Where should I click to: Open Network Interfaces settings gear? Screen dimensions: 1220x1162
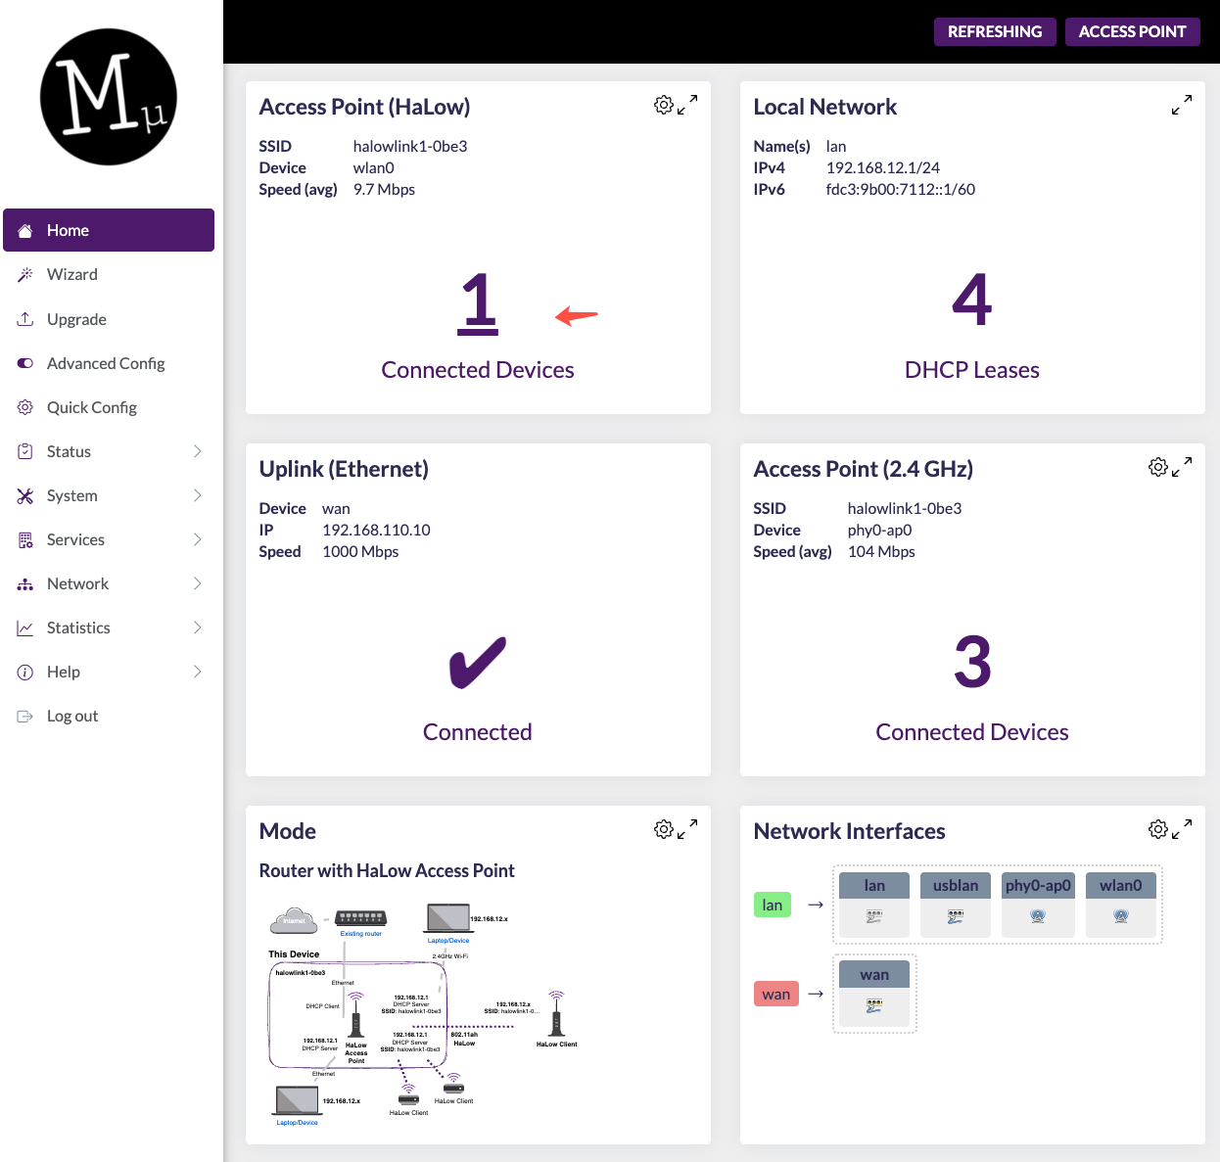coord(1158,829)
